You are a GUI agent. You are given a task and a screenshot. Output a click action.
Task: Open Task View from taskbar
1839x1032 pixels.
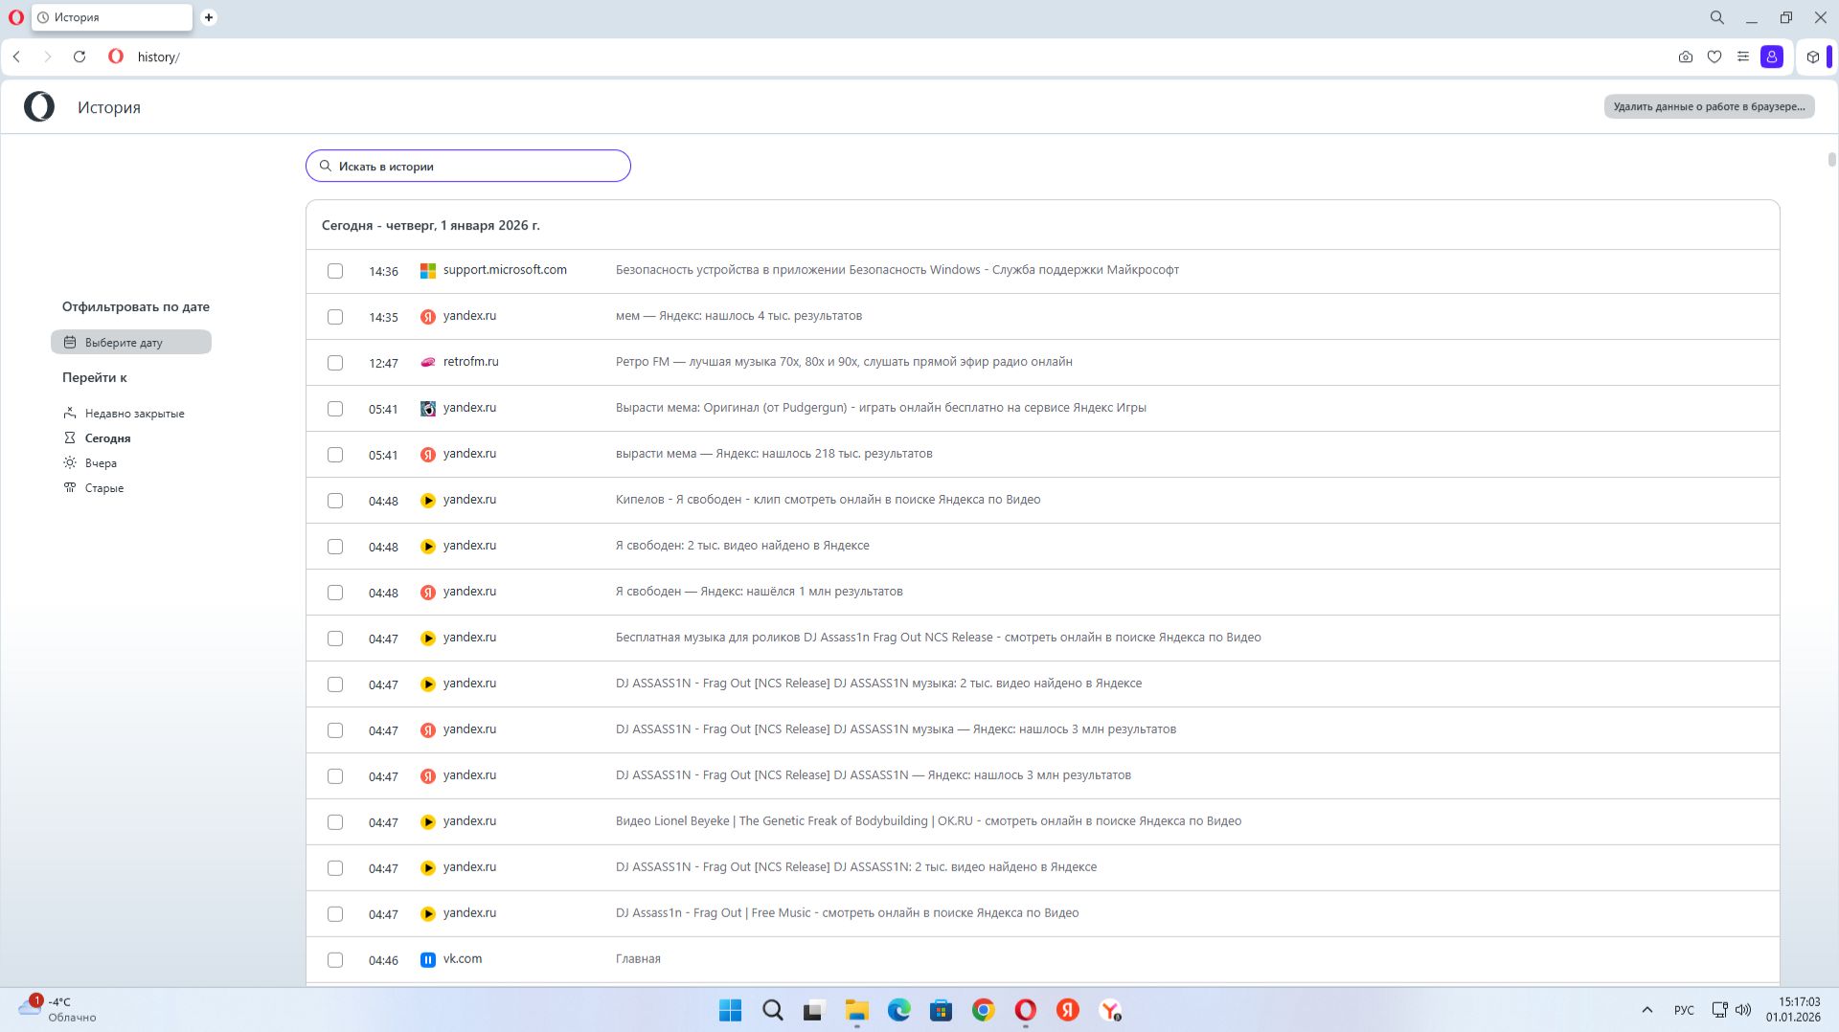coord(814,1011)
